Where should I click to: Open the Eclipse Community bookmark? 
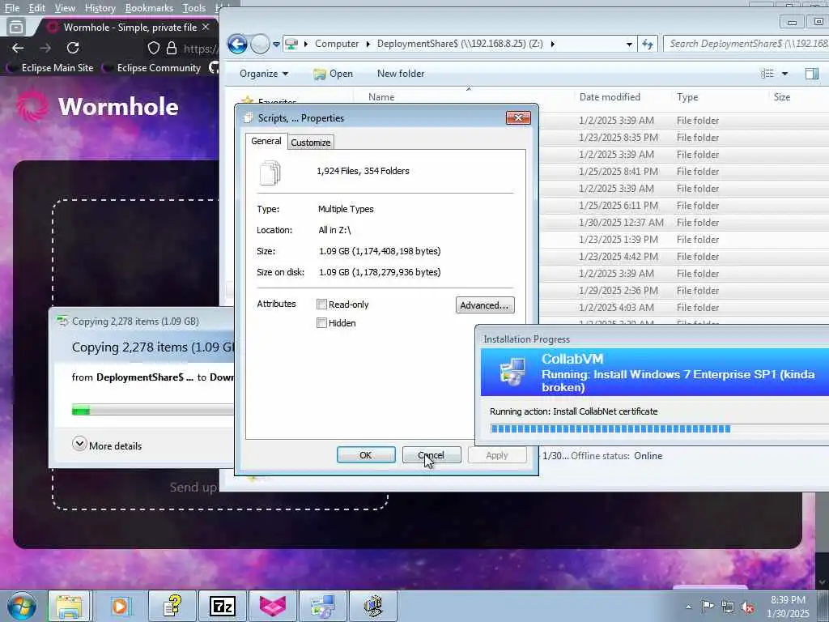(153, 68)
